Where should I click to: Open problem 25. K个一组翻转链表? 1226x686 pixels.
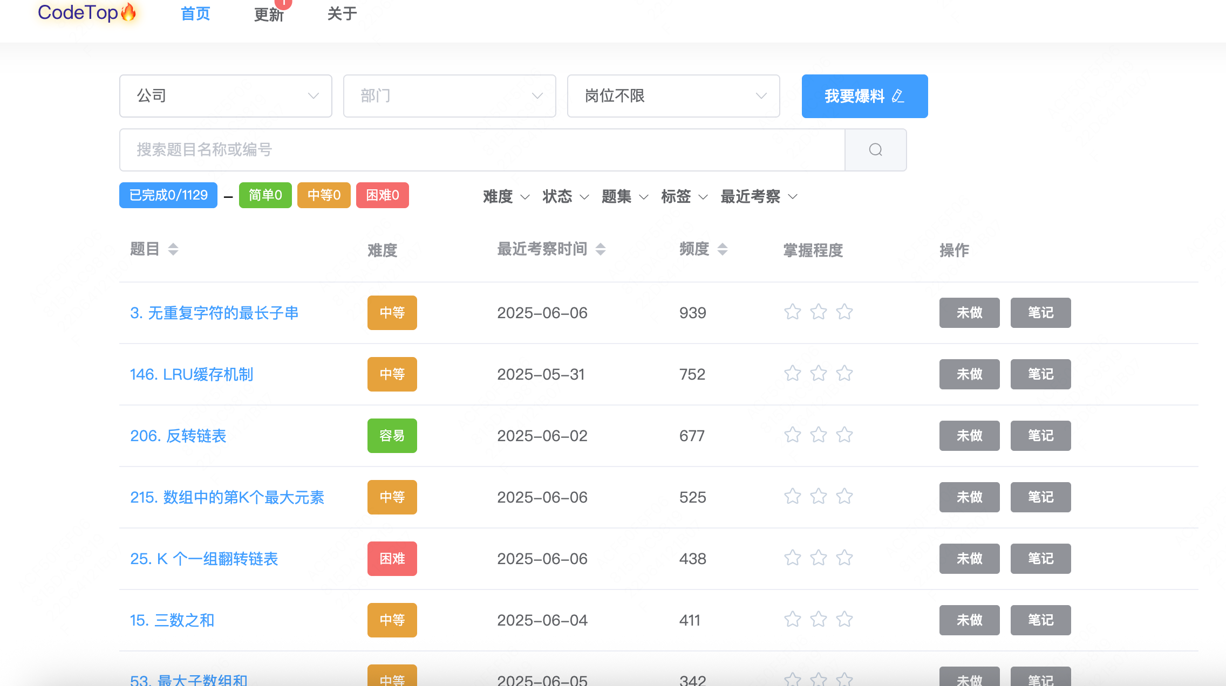click(x=204, y=559)
